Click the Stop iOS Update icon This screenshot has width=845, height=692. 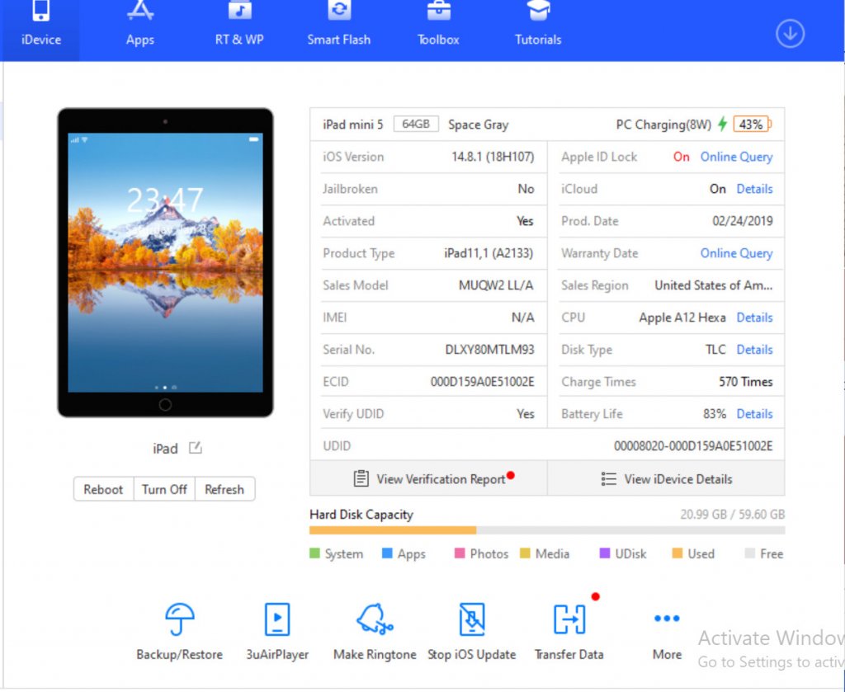click(x=472, y=619)
